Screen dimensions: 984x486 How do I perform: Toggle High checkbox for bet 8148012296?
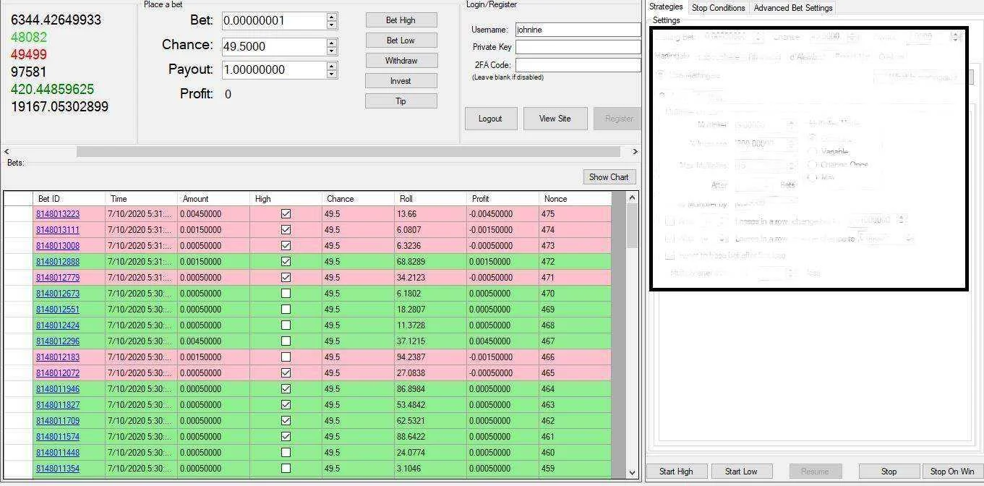pos(286,341)
